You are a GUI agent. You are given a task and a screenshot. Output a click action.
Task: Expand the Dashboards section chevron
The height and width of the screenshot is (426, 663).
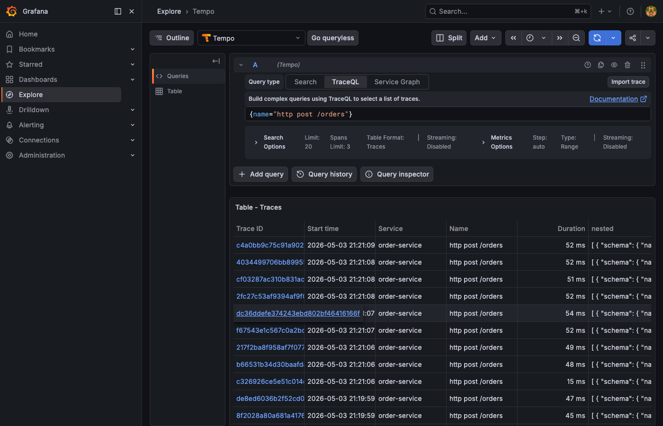click(133, 80)
